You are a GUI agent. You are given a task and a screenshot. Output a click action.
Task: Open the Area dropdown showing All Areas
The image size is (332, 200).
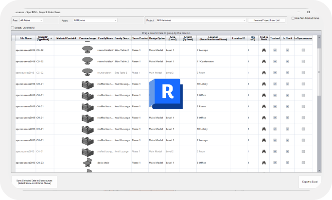pyautogui.click(x=31, y=20)
